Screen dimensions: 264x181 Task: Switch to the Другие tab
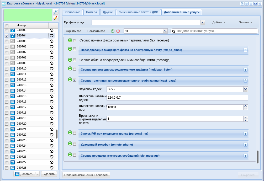point(108,12)
